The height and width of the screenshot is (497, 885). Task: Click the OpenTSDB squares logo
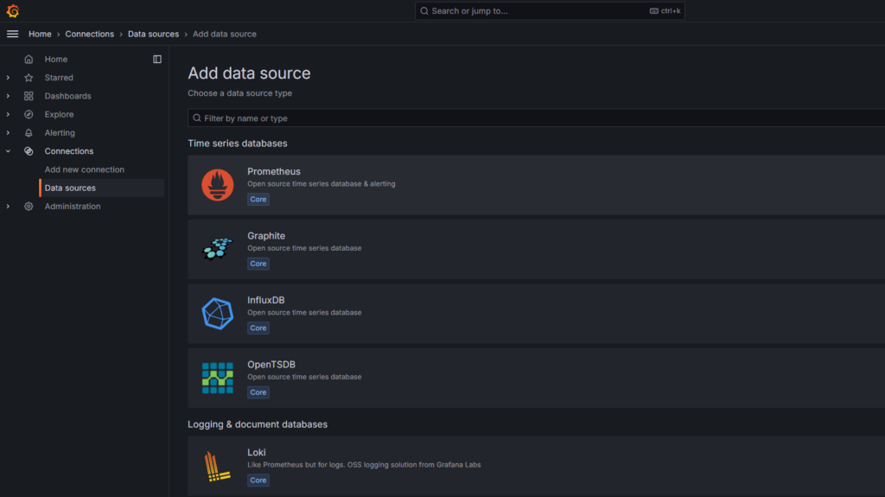click(x=217, y=378)
